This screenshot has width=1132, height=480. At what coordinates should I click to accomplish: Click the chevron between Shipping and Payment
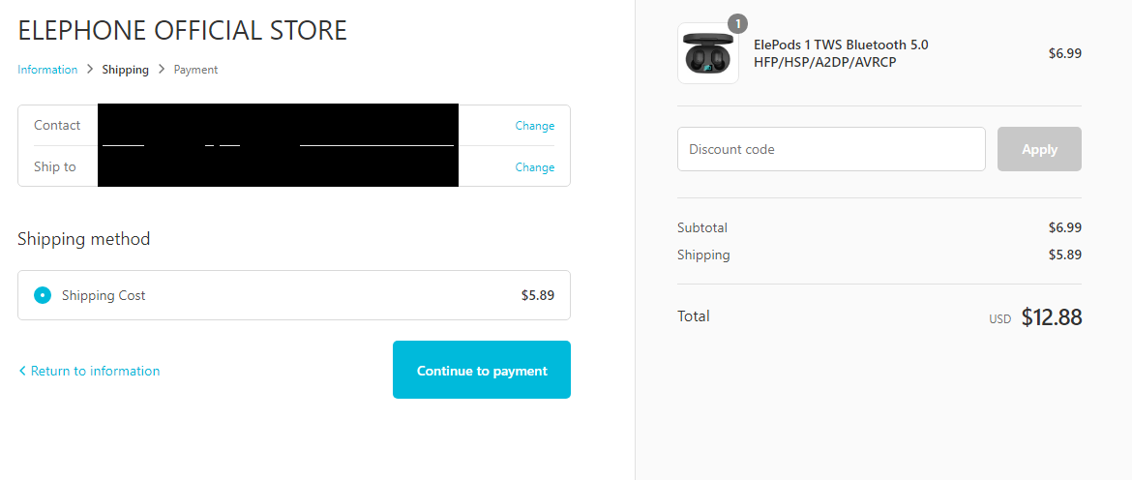point(162,70)
